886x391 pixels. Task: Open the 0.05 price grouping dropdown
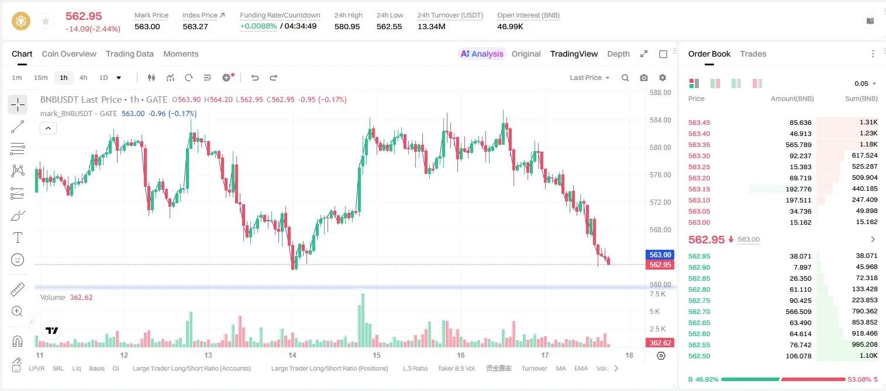click(866, 83)
